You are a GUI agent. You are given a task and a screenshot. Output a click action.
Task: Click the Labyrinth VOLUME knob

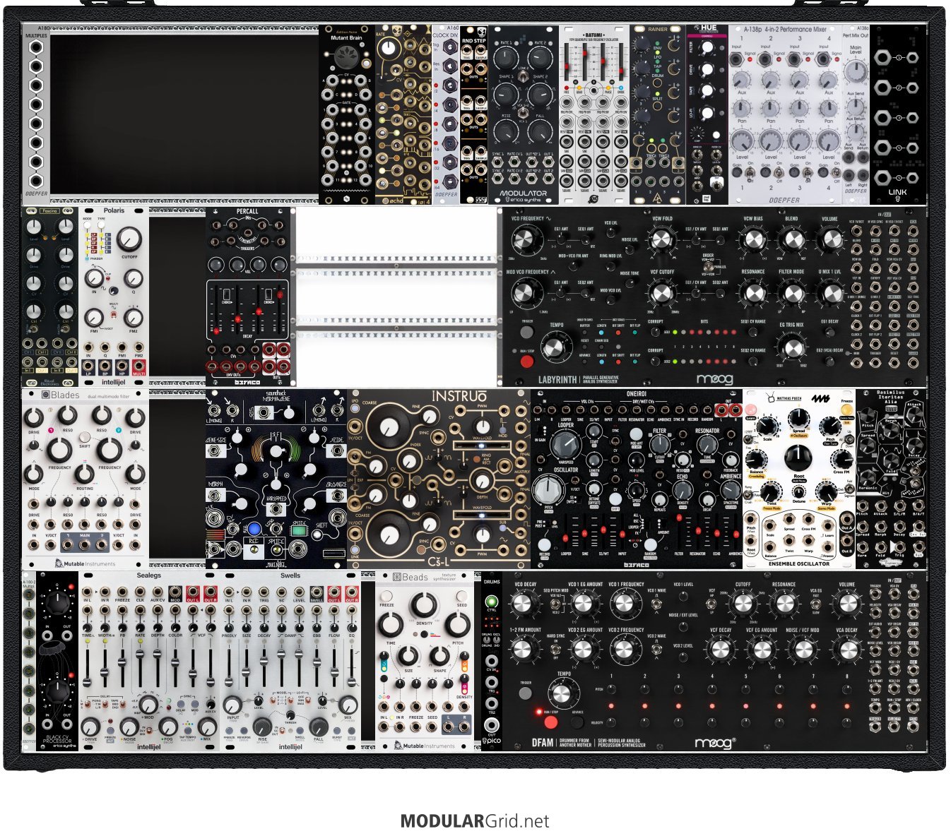pos(829,239)
